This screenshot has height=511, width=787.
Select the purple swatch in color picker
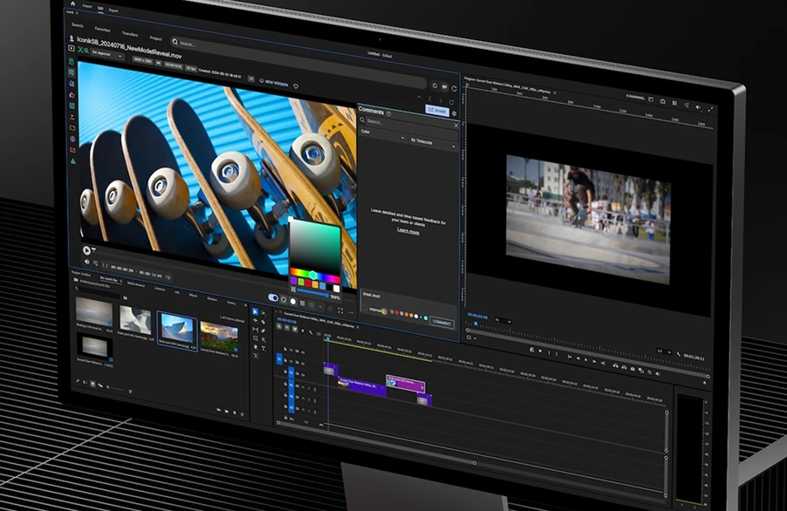[x=294, y=280]
